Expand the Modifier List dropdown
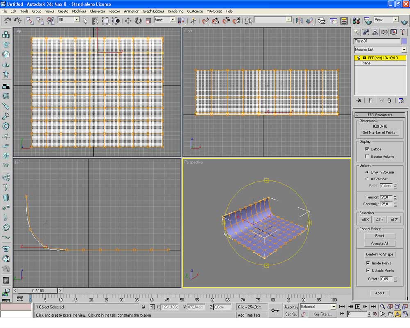Image resolution: width=410 pixels, height=328 pixels. pyautogui.click(x=404, y=50)
